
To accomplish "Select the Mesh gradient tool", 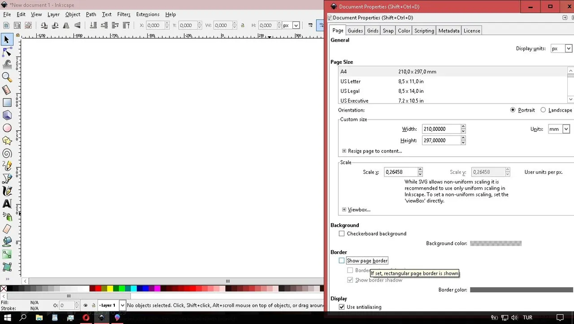I will point(7,267).
